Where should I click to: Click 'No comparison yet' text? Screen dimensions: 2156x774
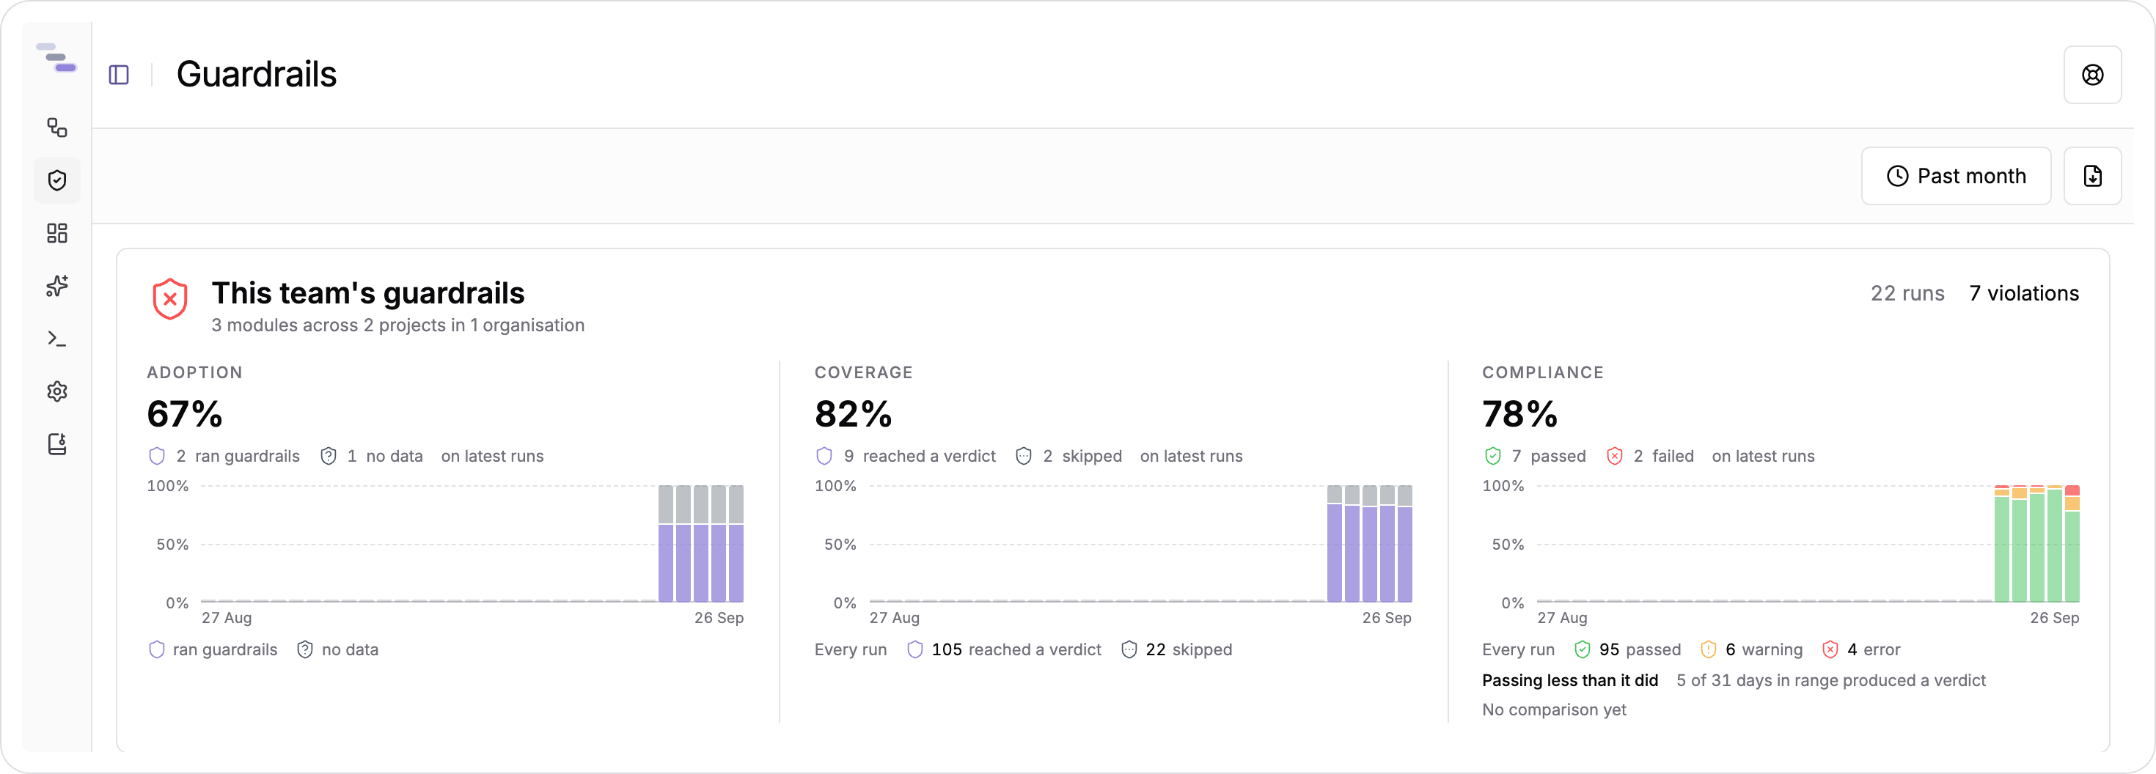coord(1553,709)
